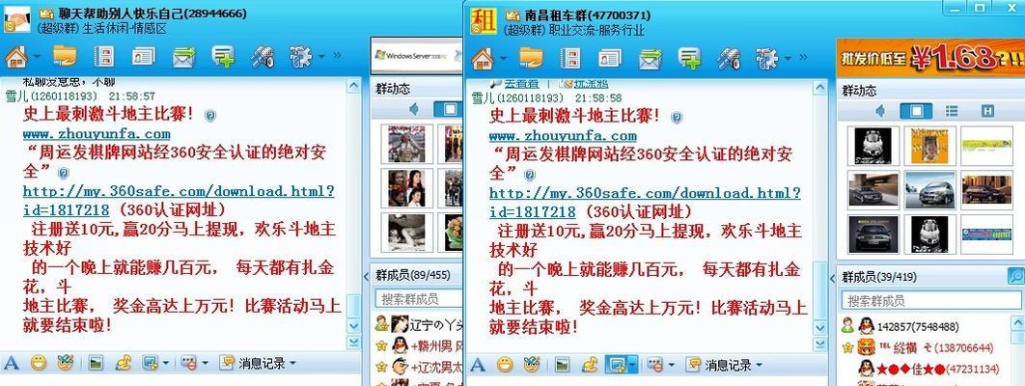The width and height of the screenshot is (1025, 386).
Task: Open group home icon in 南昌租车群 window
Action: click(483, 59)
